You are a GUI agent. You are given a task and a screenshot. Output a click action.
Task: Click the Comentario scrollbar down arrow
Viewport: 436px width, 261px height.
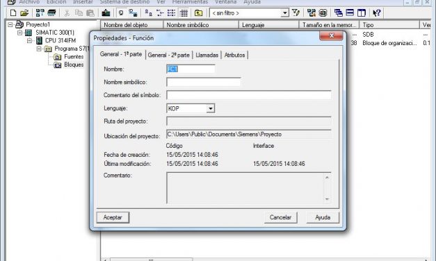[328, 199]
